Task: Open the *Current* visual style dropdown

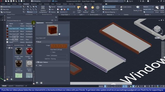Action: (66, 7)
